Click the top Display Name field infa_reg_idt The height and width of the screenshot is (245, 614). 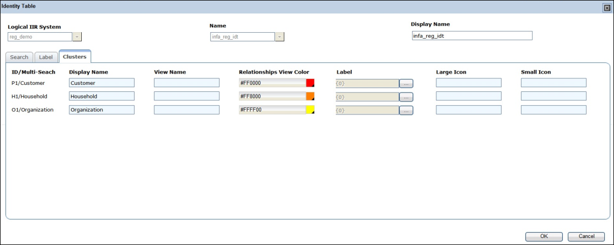[x=471, y=36]
